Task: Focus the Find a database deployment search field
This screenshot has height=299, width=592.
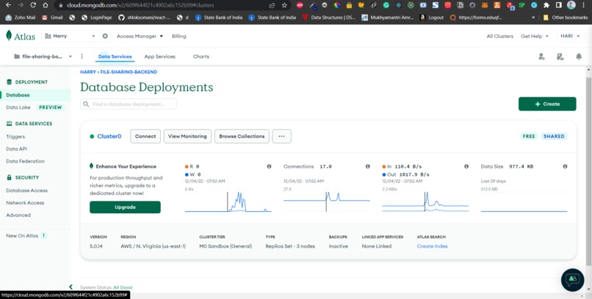Action: (129, 104)
